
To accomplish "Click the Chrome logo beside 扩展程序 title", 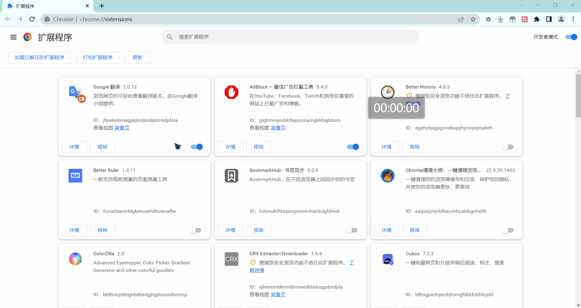I will 28,37.
